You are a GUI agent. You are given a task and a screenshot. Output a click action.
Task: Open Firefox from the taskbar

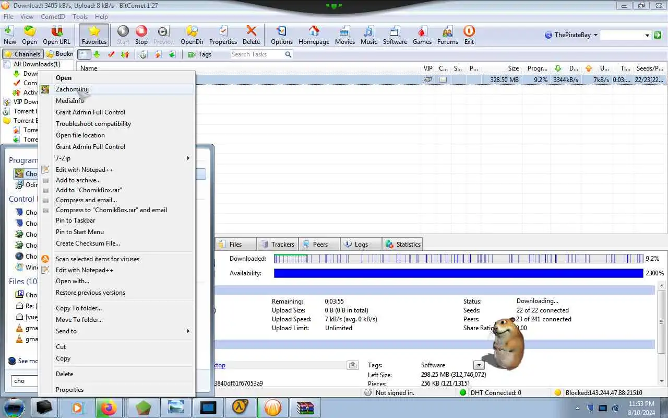pos(109,408)
